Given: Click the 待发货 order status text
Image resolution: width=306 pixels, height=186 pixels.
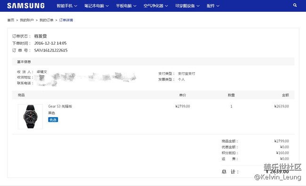Looking at the screenshot, I should (40, 36).
